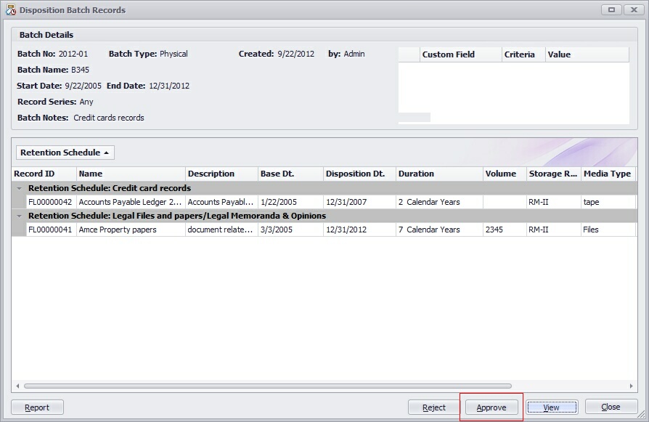Close the dialog using the Close button
The height and width of the screenshot is (422, 649).
(611, 407)
